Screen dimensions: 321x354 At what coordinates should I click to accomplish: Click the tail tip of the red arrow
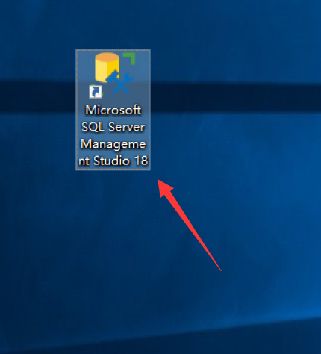pos(220,270)
